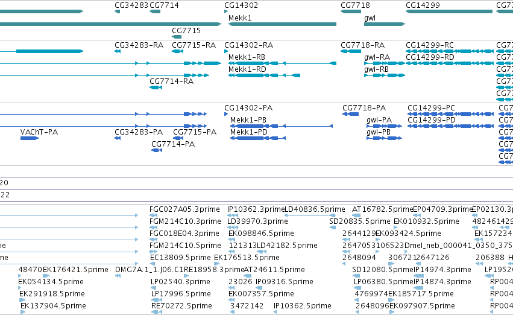Viewport: 513px width, 315px height.
Task: Click EST SD12080.5prime
Action: point(383,270)
